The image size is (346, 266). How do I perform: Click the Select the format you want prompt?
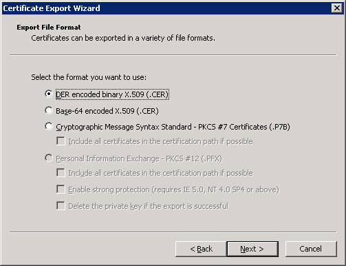tap(89, 77)
